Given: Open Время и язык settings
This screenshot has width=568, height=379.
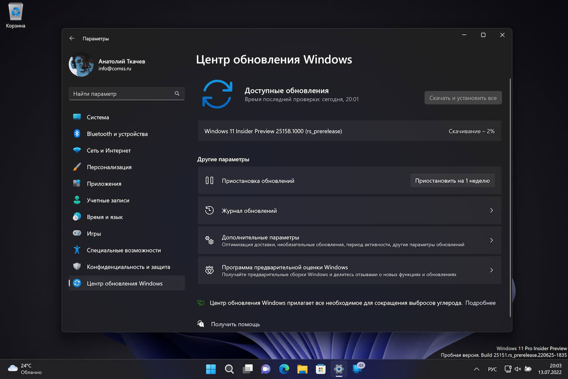Looking at the screenshot, I should pyautogui.click(x=105, y=217).
